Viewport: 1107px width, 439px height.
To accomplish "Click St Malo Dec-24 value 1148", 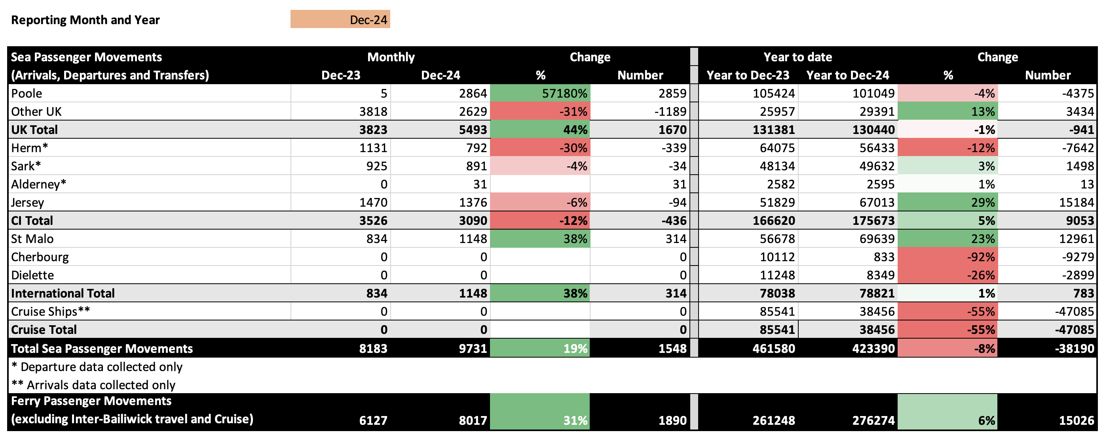I will point(473,239).
